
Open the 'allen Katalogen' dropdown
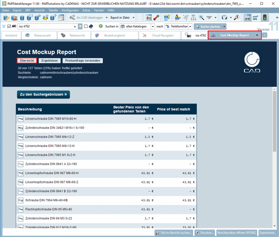[x=153, y=26]
